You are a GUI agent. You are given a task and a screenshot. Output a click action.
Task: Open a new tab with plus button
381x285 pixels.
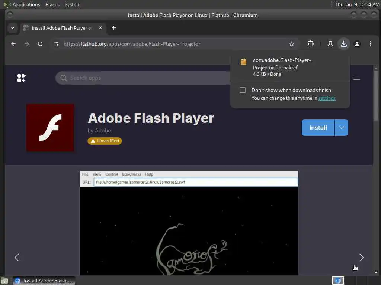pos(114,28)
